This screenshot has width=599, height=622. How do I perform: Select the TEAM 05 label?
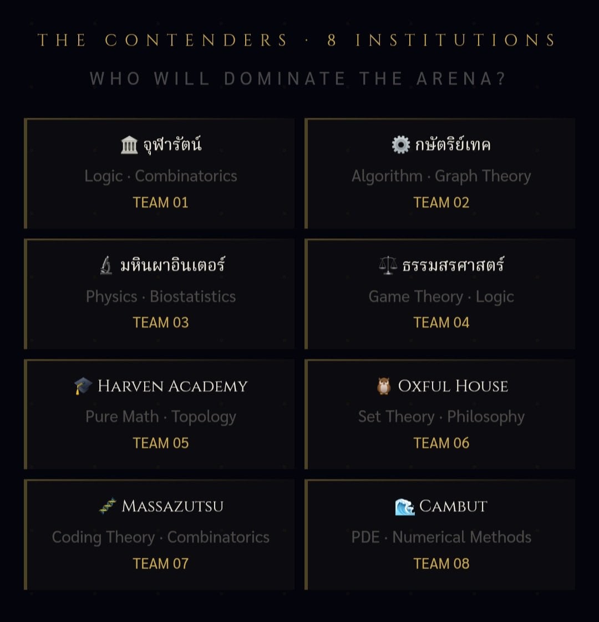click(x=160, y=443)
